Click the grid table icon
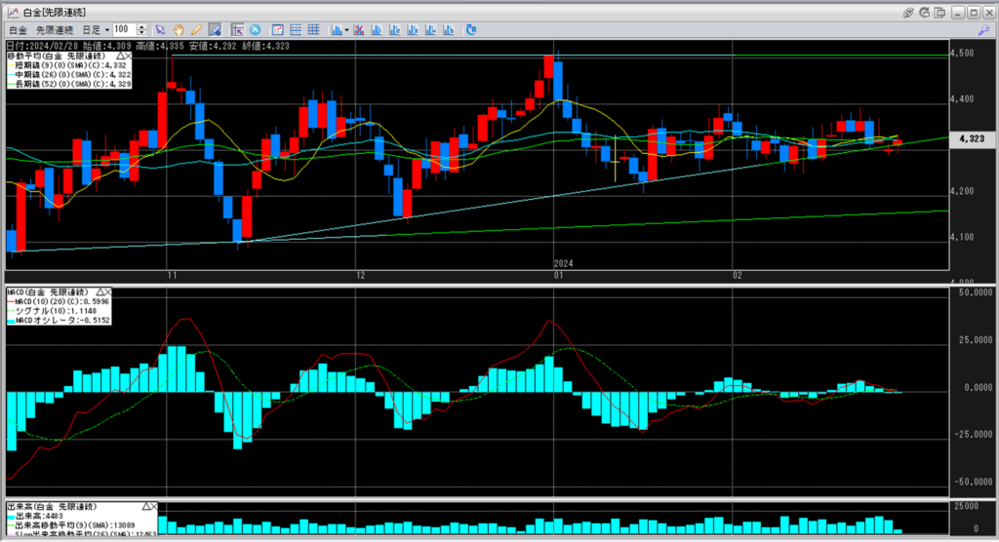Viewport: 999px width, 542px height. [313, 30]
